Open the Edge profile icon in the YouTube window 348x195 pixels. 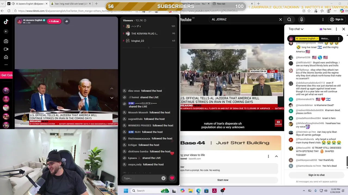(329, 11)
